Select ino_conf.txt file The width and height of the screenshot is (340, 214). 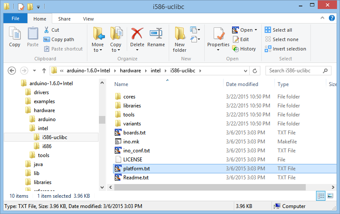[x=137, y=151]
